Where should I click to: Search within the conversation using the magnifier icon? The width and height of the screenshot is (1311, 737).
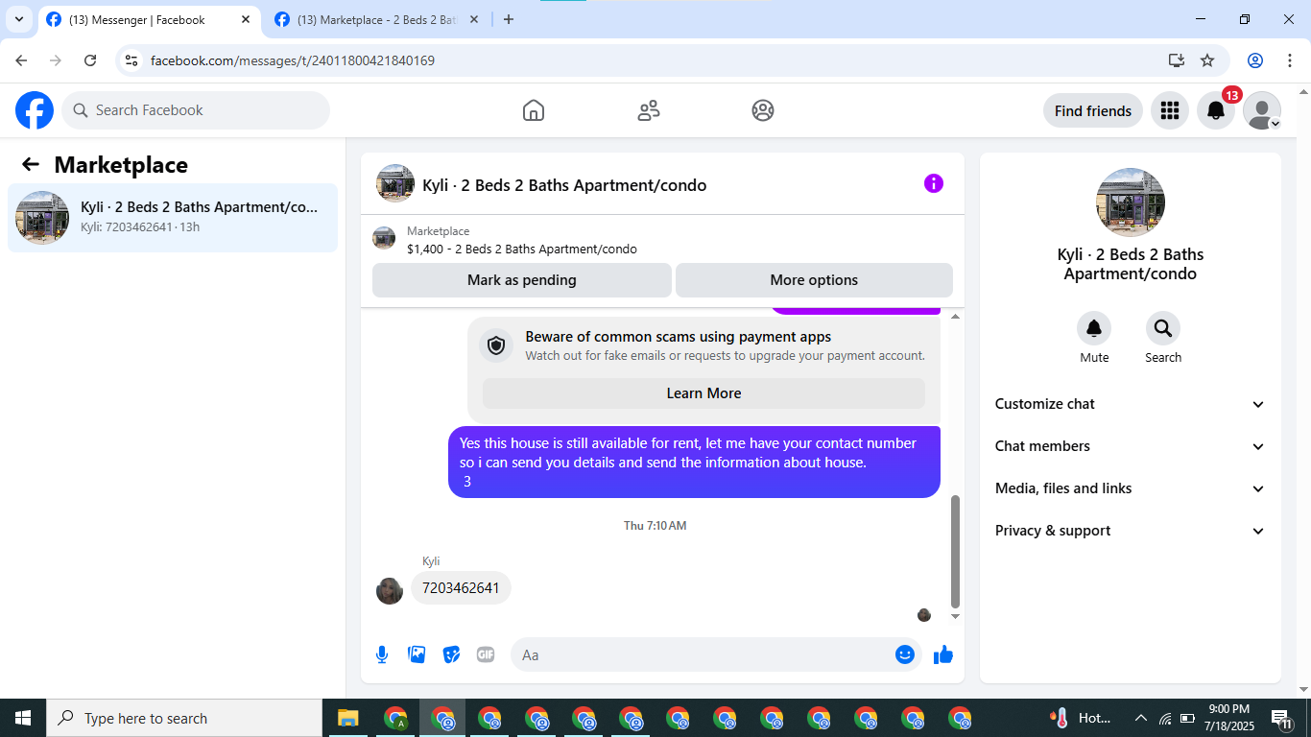[x=1163, y=328]
